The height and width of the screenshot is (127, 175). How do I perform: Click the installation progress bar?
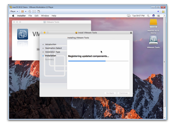98,61
